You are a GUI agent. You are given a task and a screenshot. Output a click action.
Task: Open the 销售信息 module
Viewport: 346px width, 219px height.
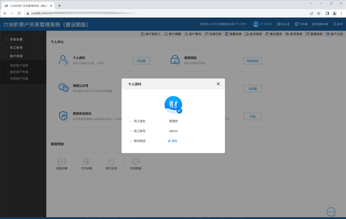pos(233,34)
